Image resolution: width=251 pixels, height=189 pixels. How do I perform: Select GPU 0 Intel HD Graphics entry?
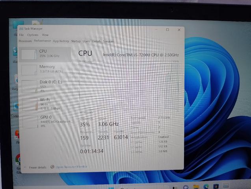(x=46, y=122)
